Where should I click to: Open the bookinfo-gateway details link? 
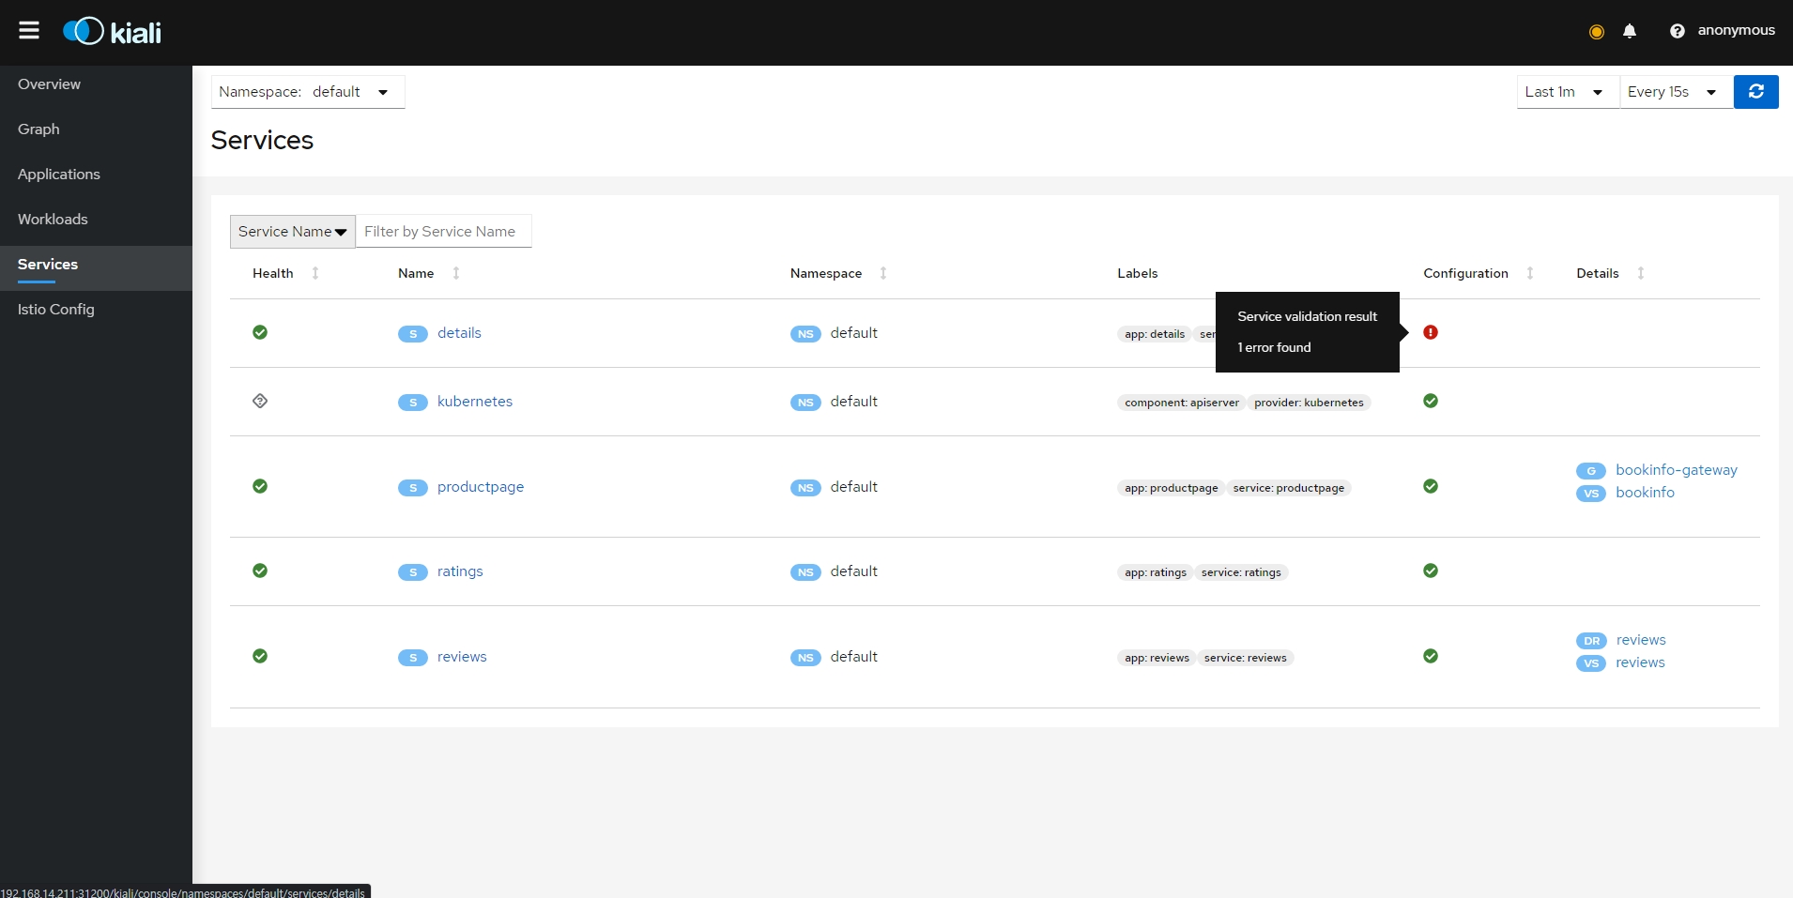(1676, 470)
